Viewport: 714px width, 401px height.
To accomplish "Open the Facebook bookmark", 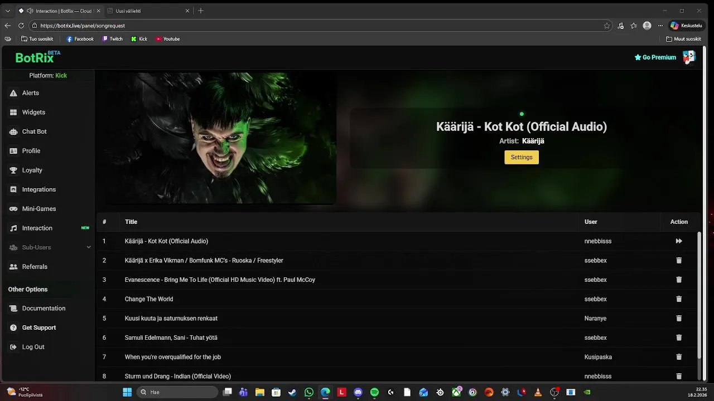I will pos(80,39).
